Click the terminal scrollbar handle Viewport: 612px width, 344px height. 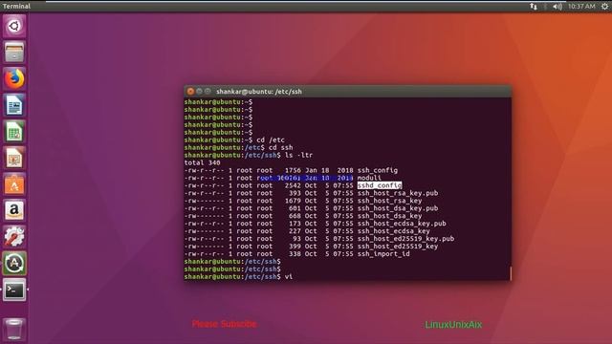pyautogui.click(x=510, y=273)
